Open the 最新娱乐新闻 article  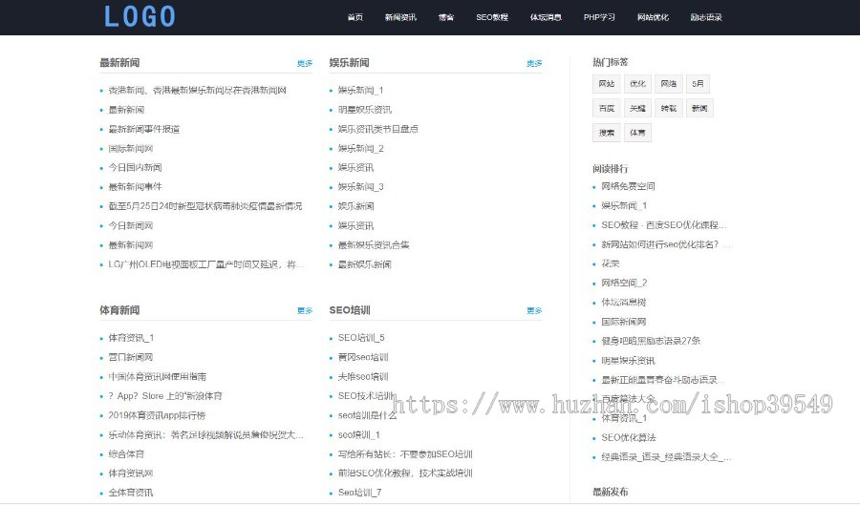click(365, 264)
